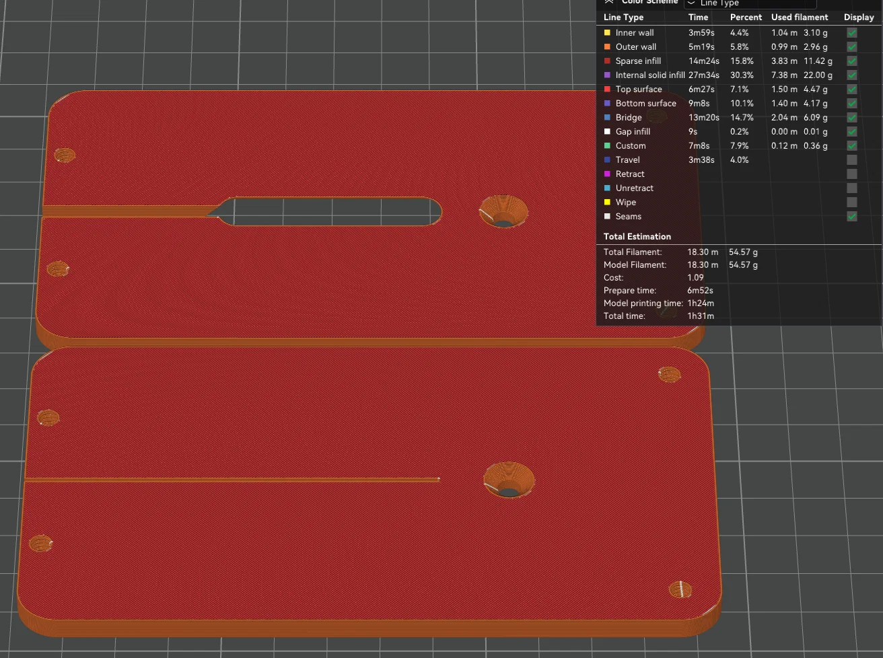Toggle Bottom surface display checkbox

852,103
